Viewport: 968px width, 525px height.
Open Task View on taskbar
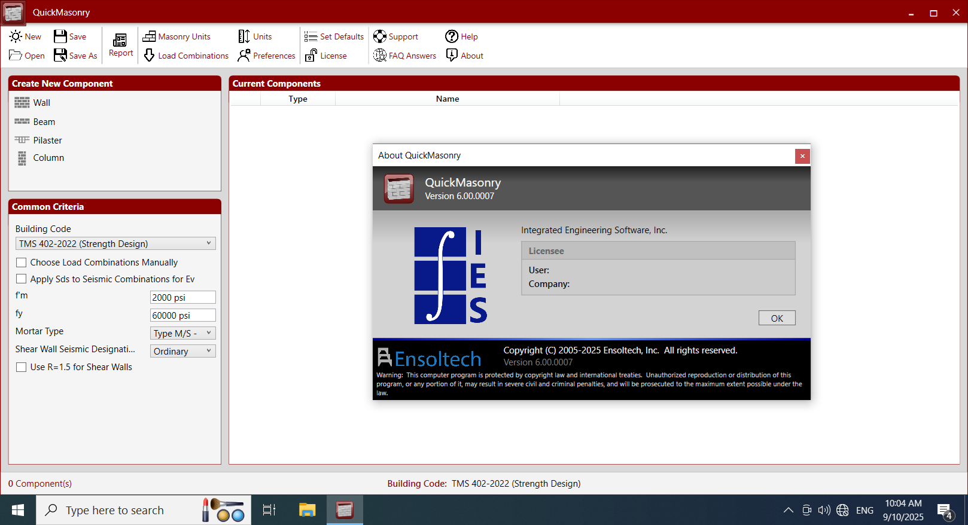[x=269, y=510]
